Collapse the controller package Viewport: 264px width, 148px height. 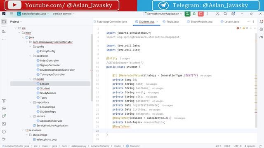click(30, 56)
